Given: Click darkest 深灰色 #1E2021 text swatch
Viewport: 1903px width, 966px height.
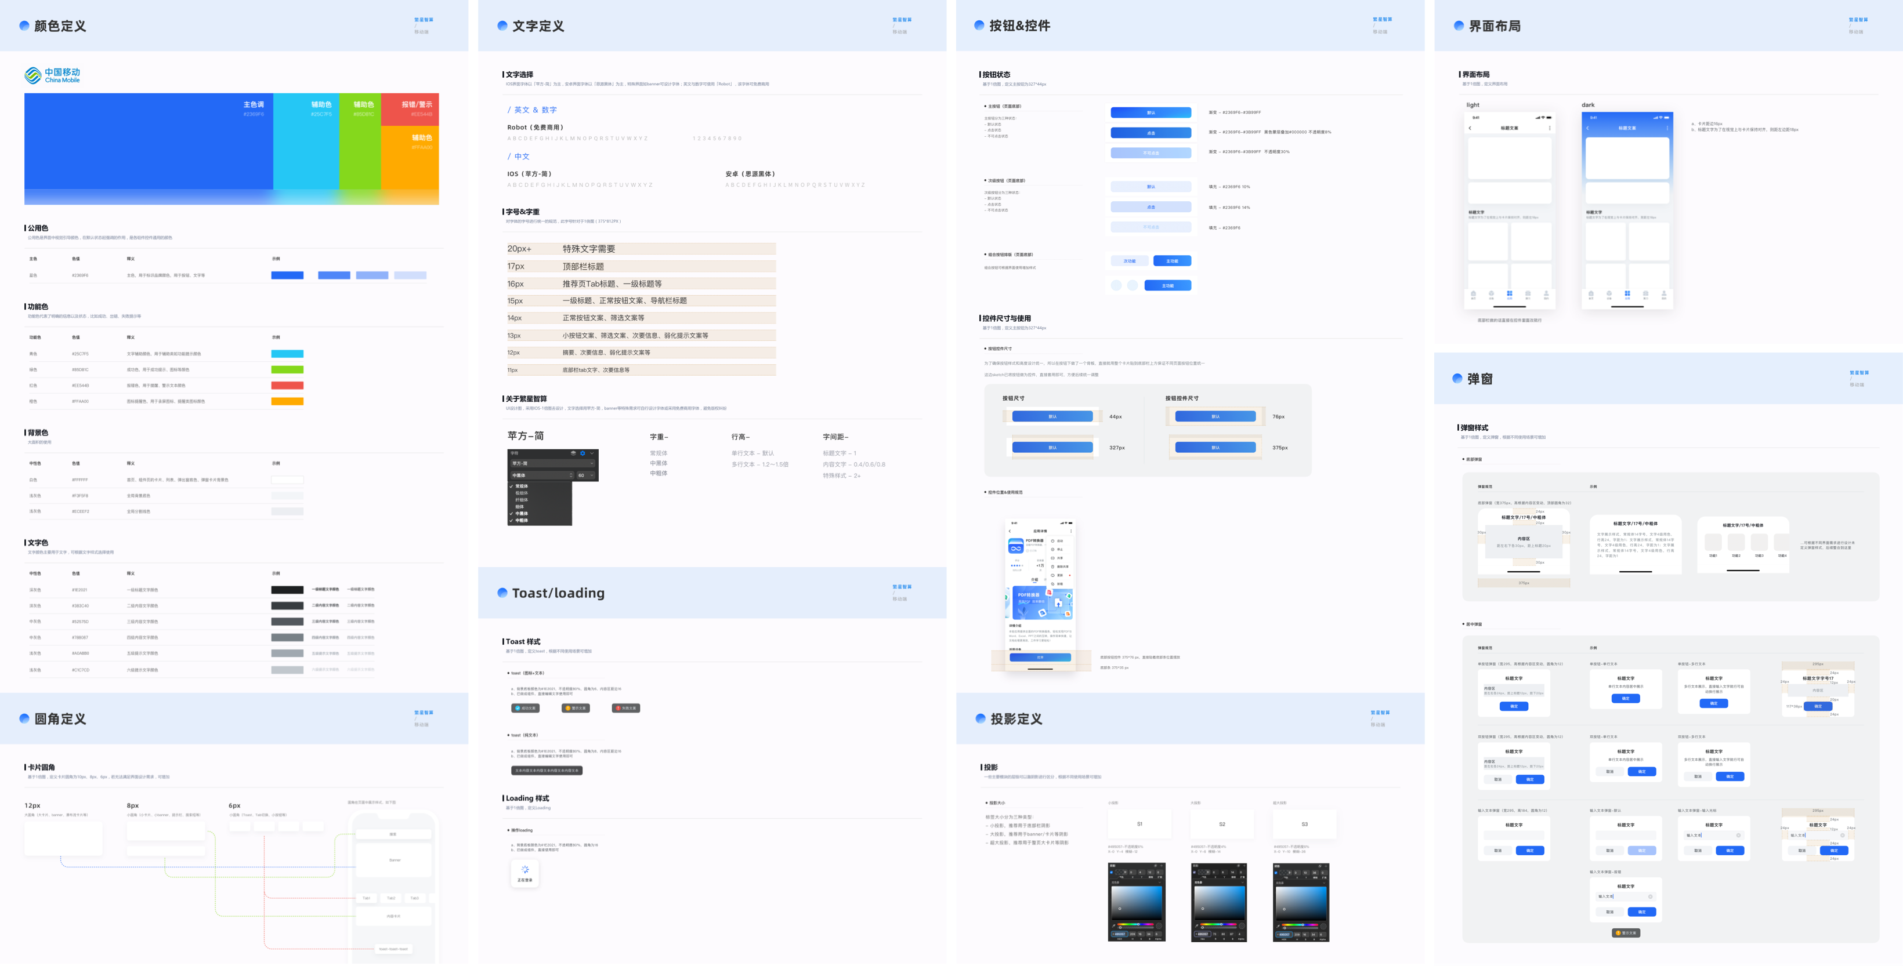Looking at the screenshot, I should [287, 589].
